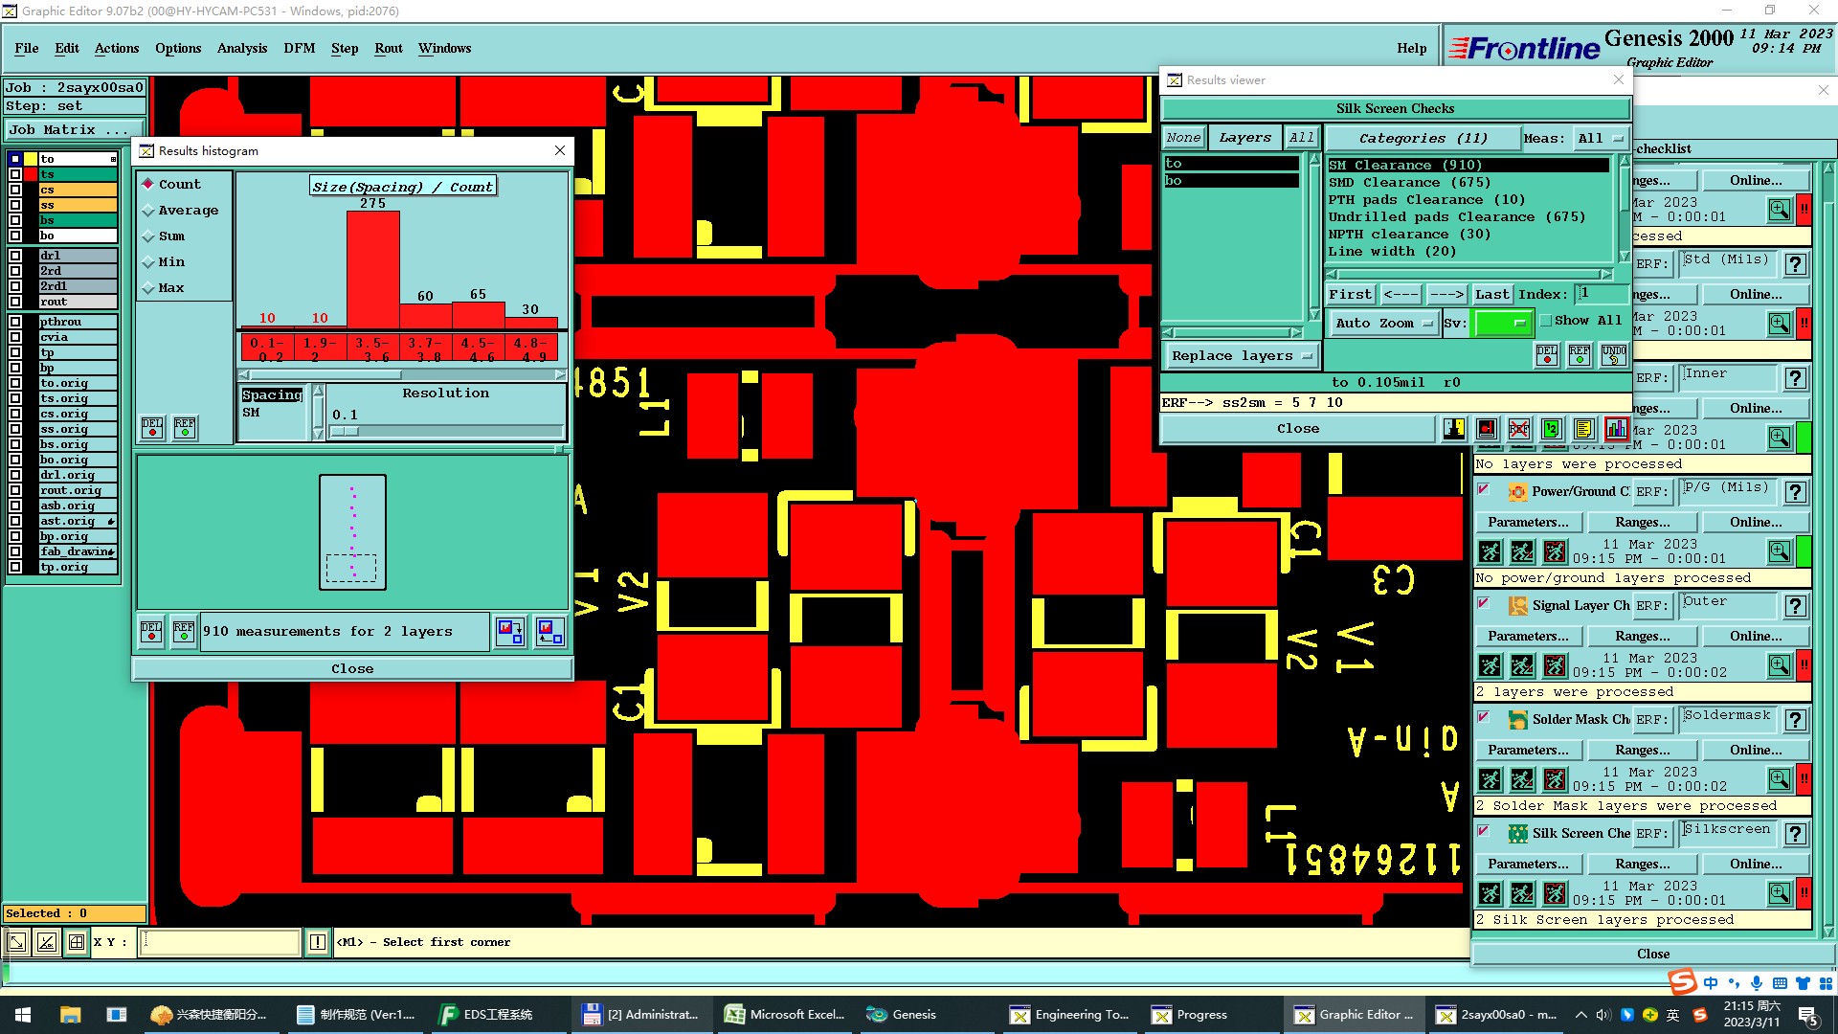
Task: Click the REF icon in Results viewer
Action: coord(1580,355)
